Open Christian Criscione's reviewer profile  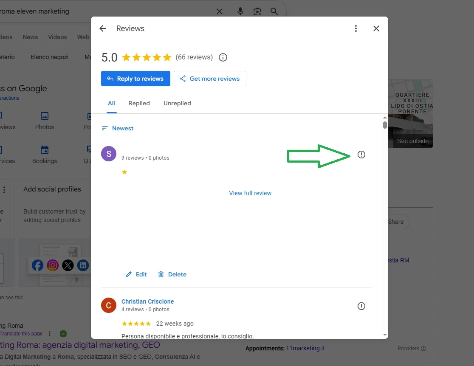(147, 301)
